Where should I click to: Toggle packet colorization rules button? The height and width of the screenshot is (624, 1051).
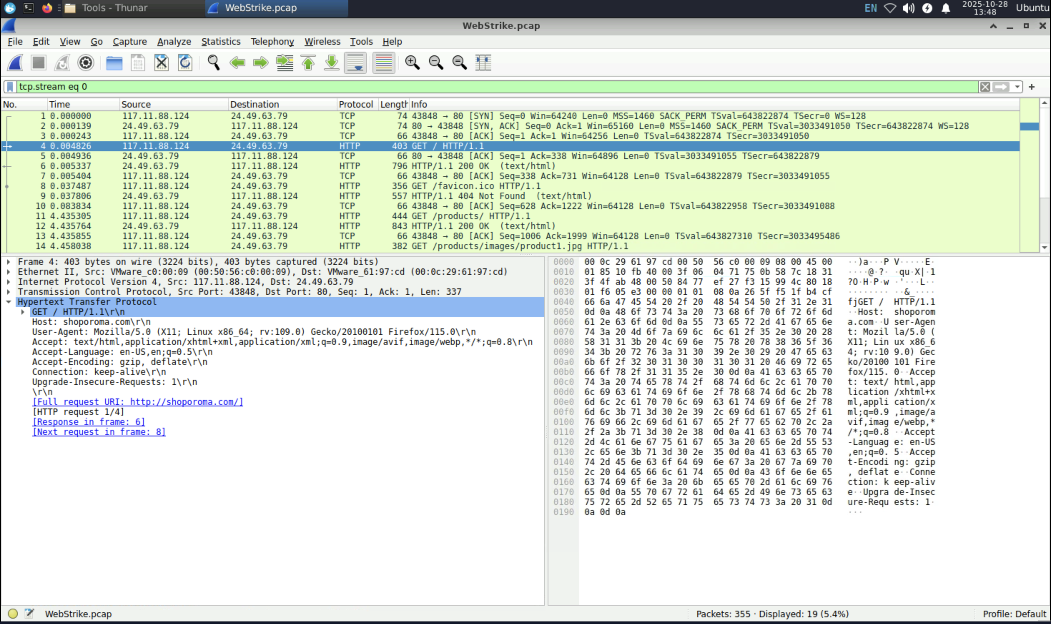pos(384,63)
